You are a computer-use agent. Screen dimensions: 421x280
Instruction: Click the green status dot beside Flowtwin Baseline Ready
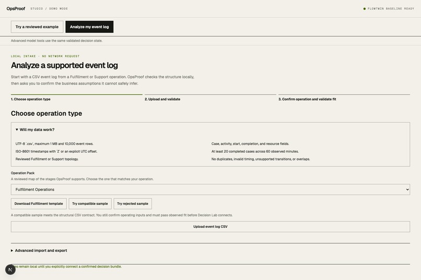tap(365, 9)
